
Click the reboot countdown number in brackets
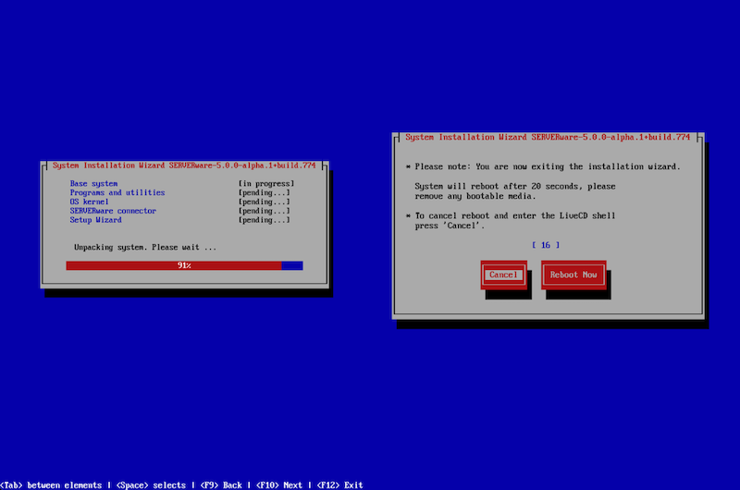[x=546, y=245]
